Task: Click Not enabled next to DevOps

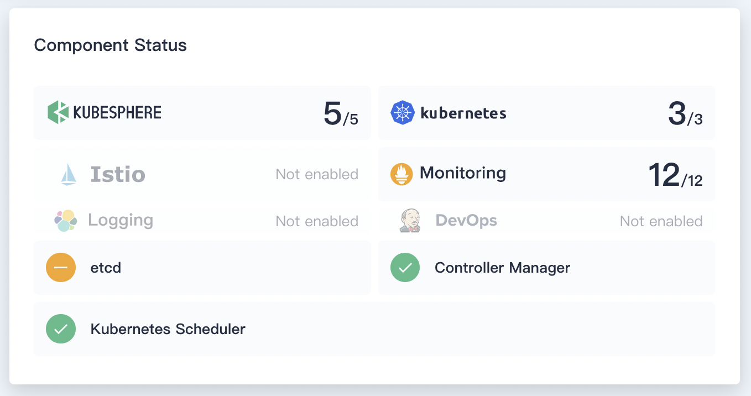Action: (x=661, y=220)
